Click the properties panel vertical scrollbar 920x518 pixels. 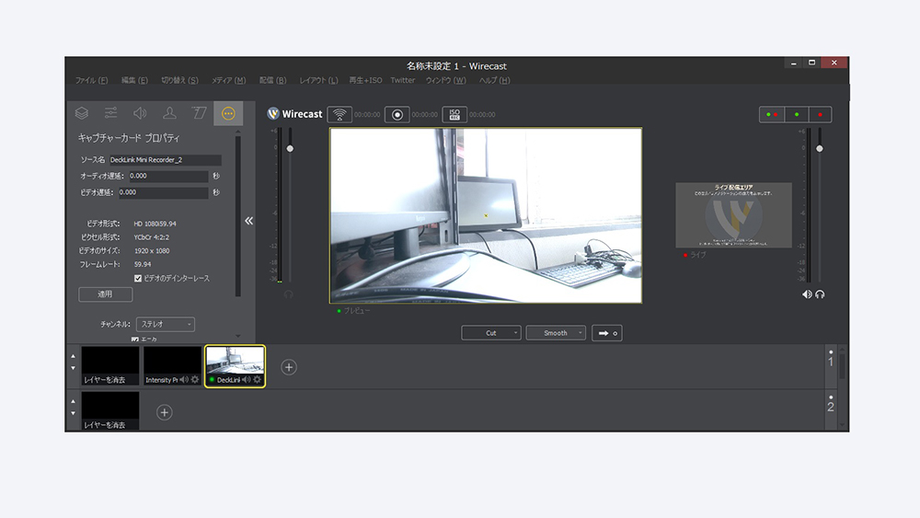pos(238,216)
